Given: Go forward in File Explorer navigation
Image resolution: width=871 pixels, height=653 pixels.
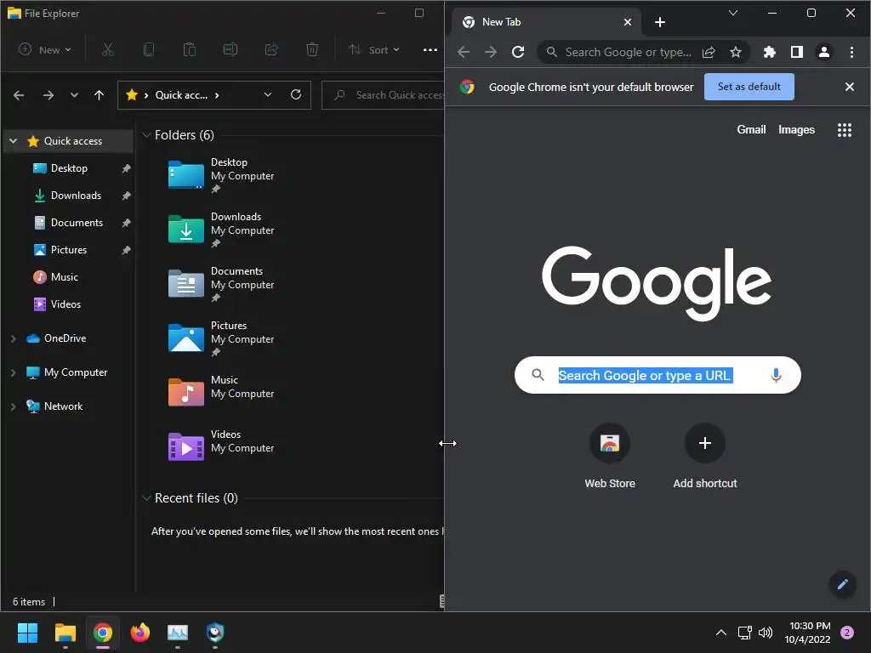Looking at the screenshot, I should coord(48,95).
